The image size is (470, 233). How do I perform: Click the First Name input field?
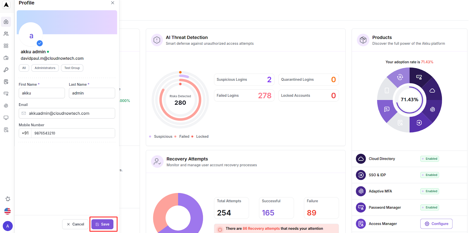(x=42, y=93)
